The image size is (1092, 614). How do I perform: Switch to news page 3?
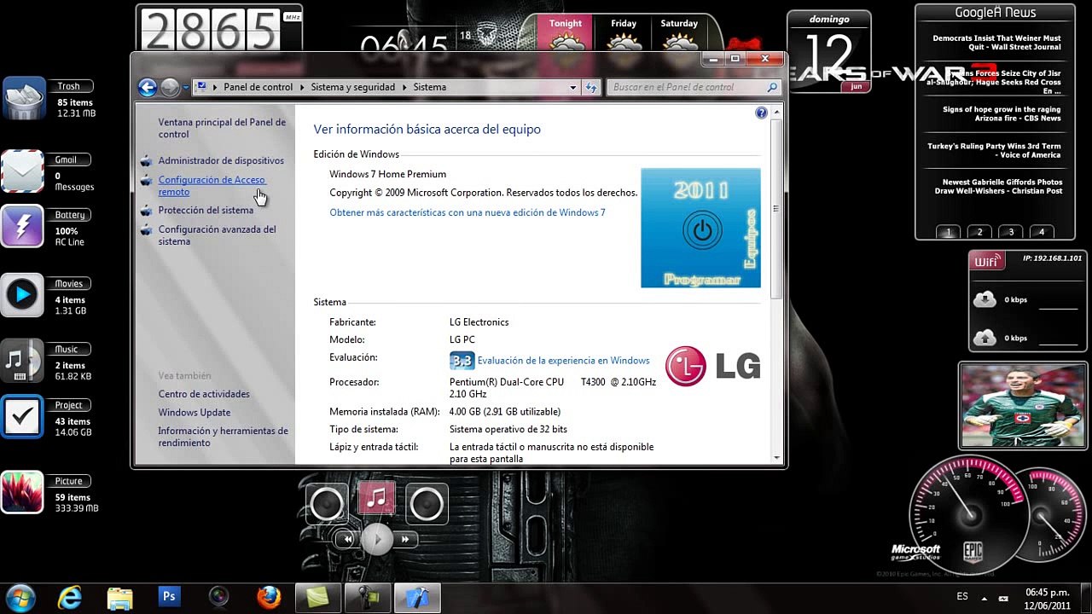(x=1011, y=232)
